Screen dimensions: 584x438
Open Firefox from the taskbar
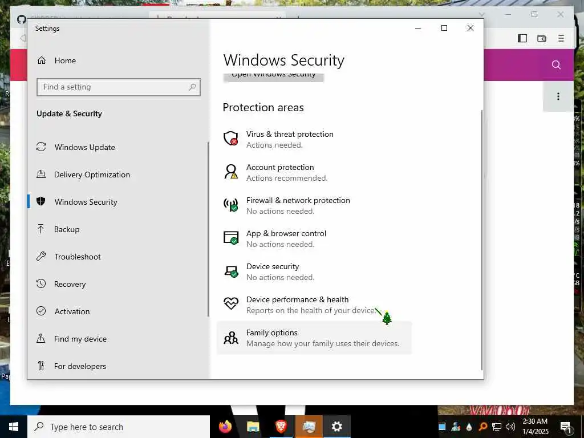pyautogui.click(x=225, y=427)
